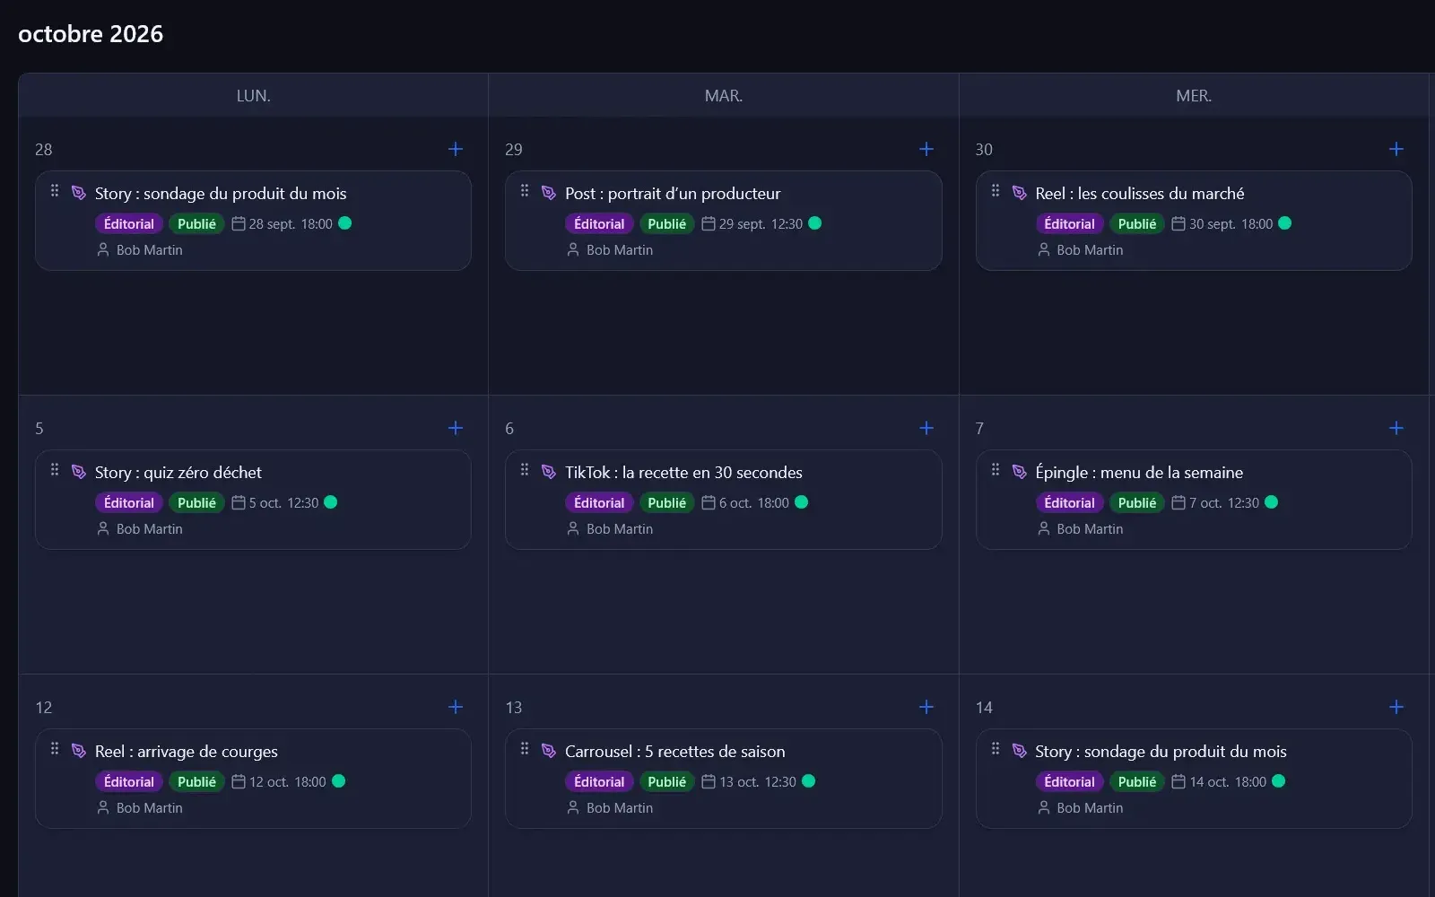Click the plus icon for day 14
Image resolution: width=1435 pixels, height=897 pixels.
1396,707
